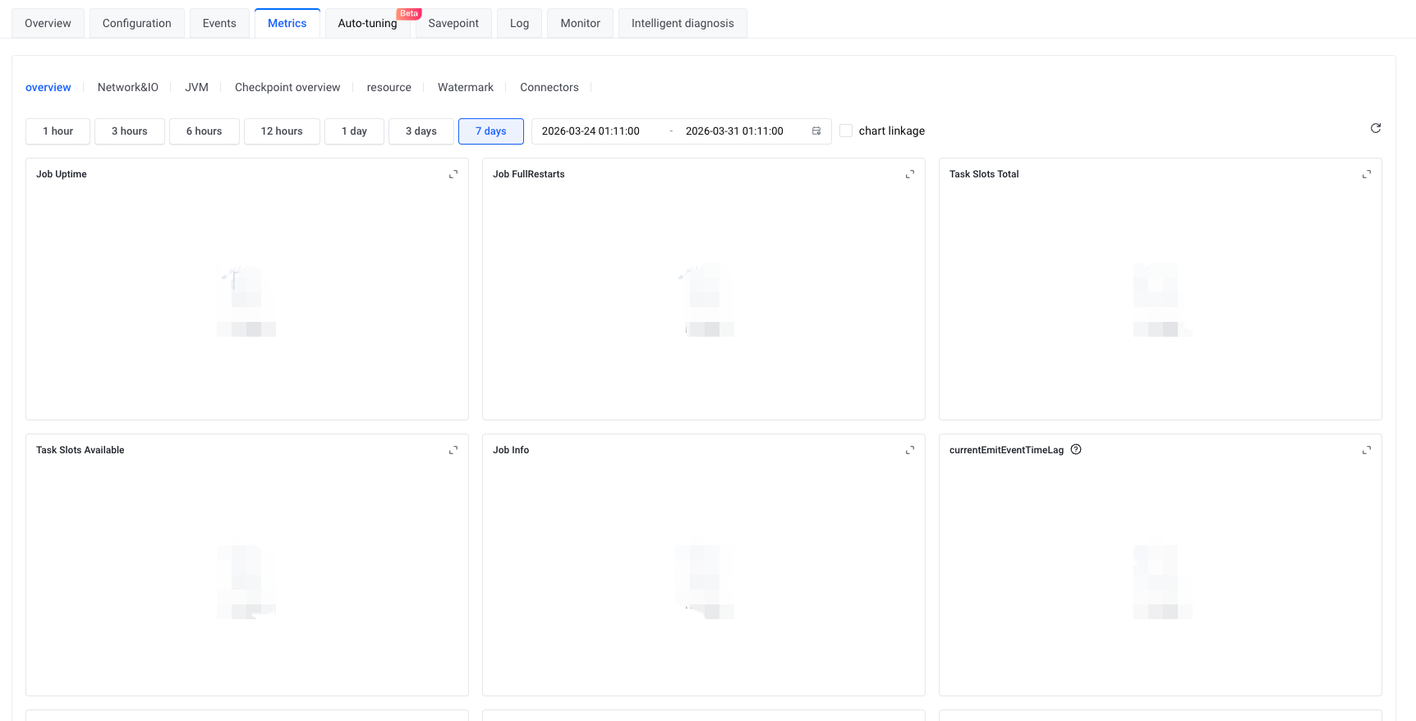Switch to the Configuration tab
This screenshot has height=721, width=1416.
[x=137, y=23]
